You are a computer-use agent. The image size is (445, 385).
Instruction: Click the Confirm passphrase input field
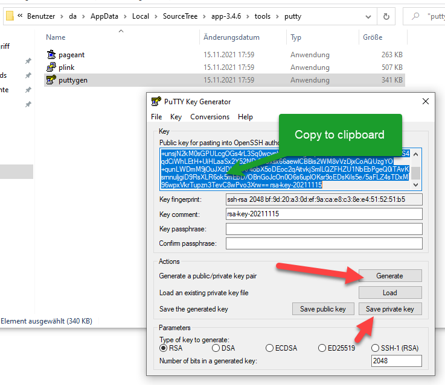point(324,243)
